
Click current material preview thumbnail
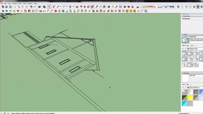[x=185, y=78]
